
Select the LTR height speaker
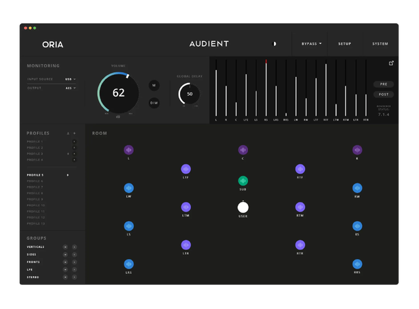pyautogui.click(x=185, y=245)
